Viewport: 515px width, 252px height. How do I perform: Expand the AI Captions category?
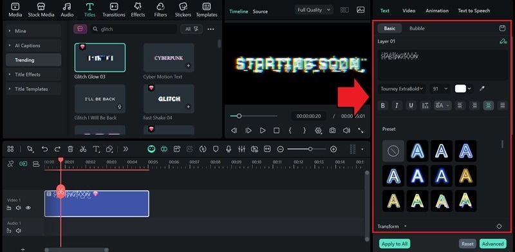[33, 45]
